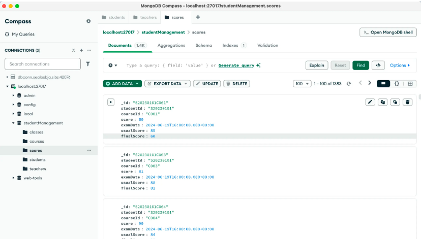Collapse all connections icon
Viewport: 421px width, 239px height.
73,50
